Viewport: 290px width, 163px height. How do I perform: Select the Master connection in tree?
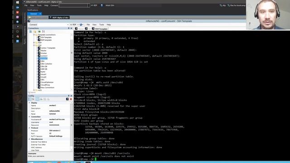43,50
